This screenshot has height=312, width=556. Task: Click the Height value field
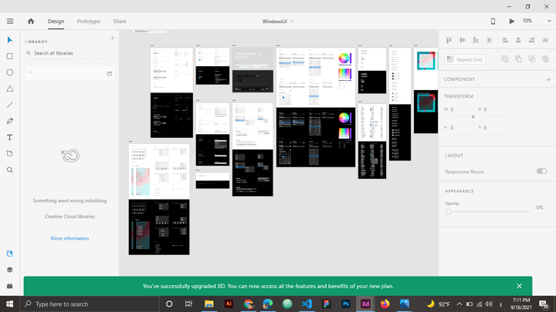click(460, 128)
